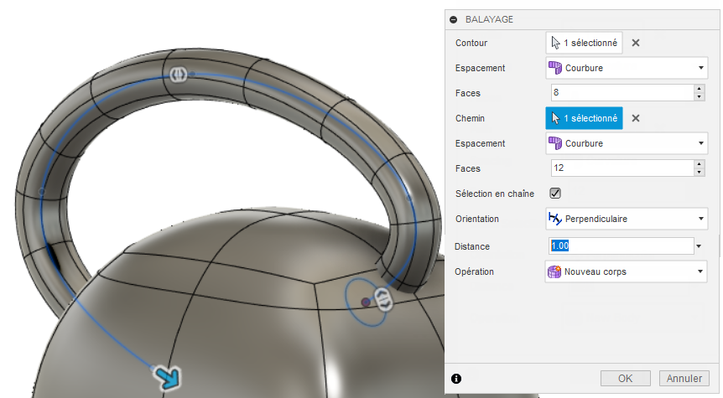Click the blue distance arrow manipulator on the path

[168, 378]
